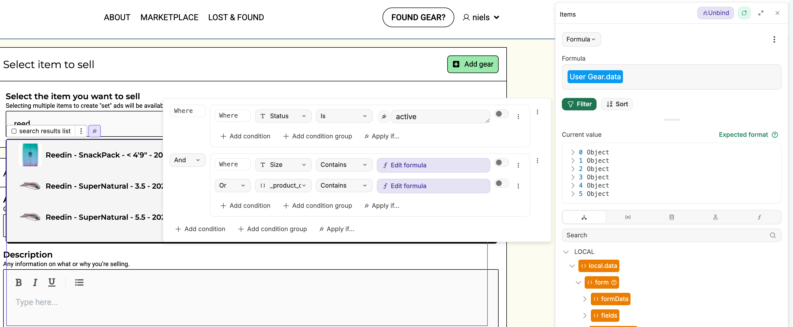Open the Formula type dropdown
The height and width of the screenshot is (327, 793).
581,39
